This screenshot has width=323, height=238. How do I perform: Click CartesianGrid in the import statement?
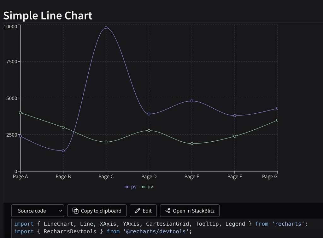click(167, 224)
